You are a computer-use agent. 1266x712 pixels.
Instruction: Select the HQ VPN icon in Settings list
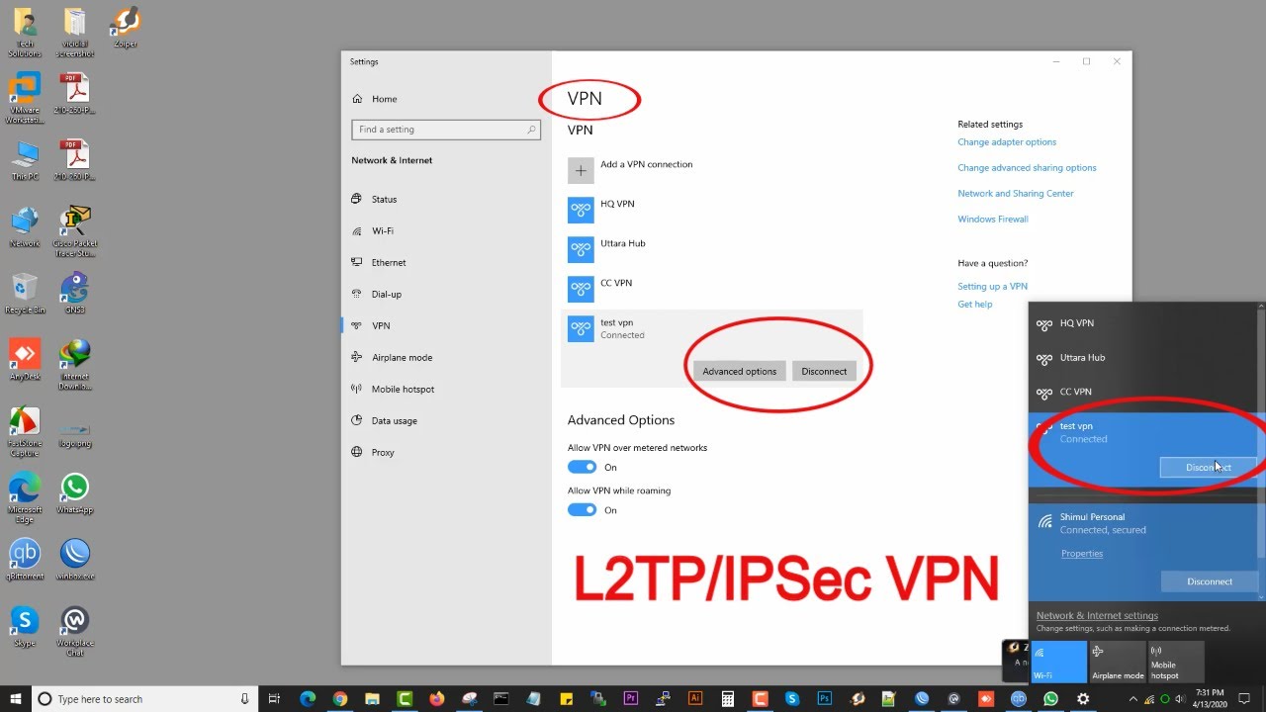tap(581, 210)
